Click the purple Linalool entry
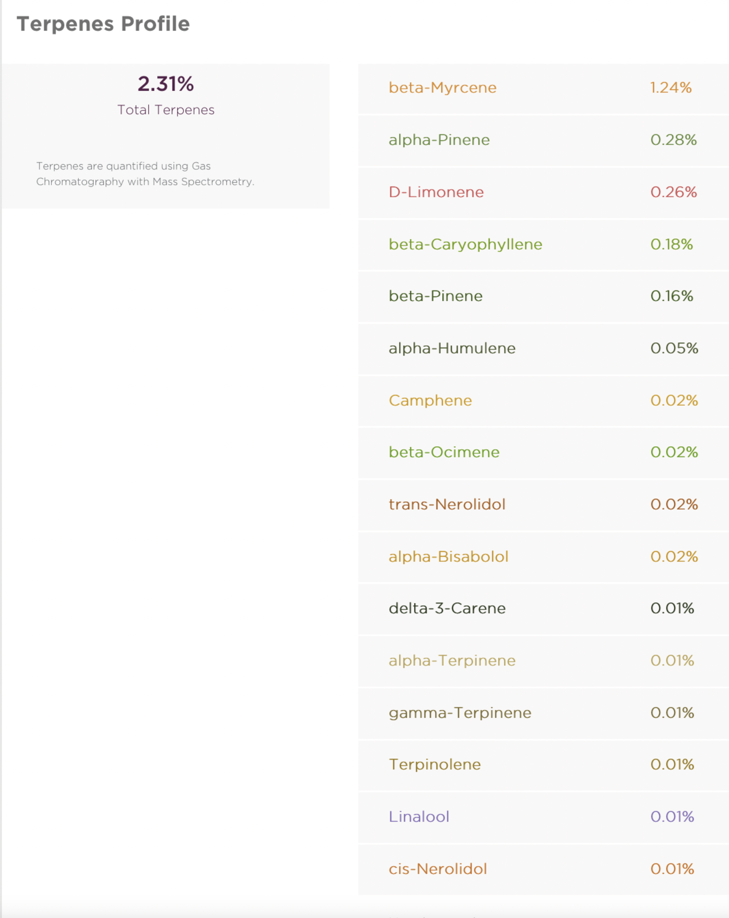Screen dimensions: 729x918 tap(419, 817)
